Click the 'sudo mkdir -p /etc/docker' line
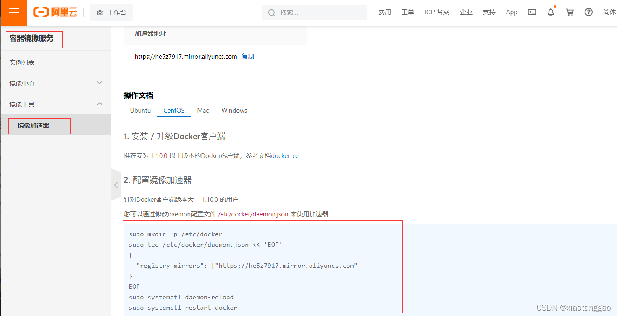 pos(176,234)
